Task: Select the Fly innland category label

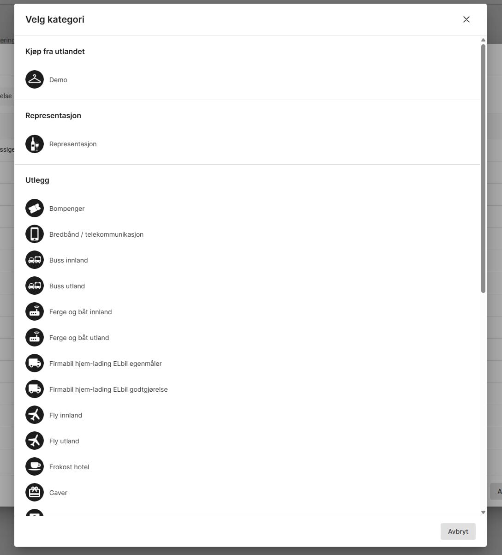Action: point(66,415)
